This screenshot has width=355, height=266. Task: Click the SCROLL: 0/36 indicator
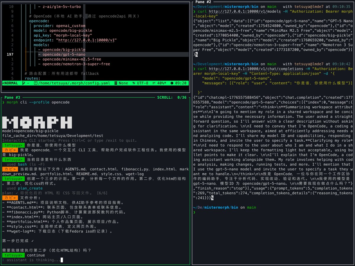pyautogui.click(x=172, y=97)
